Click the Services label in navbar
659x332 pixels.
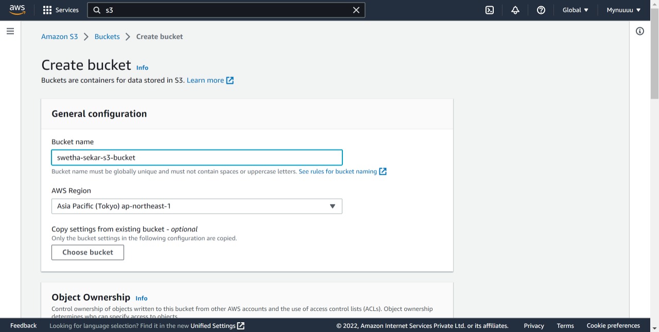pos(67,10)
